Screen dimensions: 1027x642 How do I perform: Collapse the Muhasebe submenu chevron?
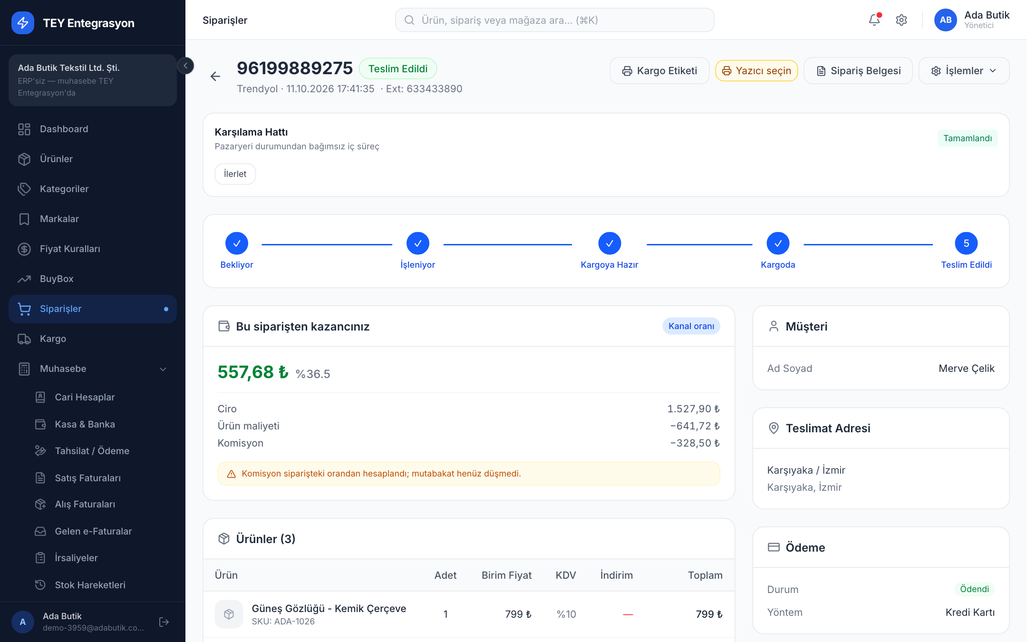coord(163,369)
